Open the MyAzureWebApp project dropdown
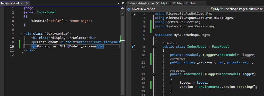 [207, 9]
